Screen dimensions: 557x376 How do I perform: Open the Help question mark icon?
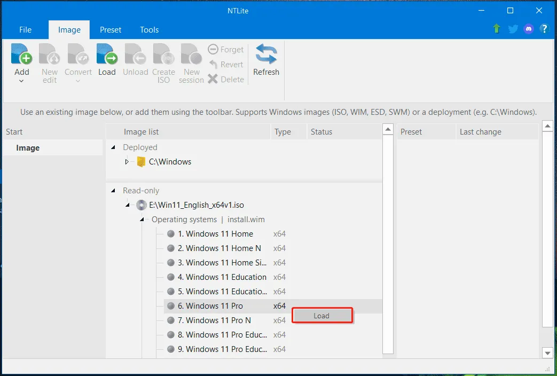tap(544, 29)
